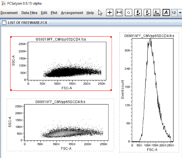Click the top-left red selection handle

coord(11,37)
